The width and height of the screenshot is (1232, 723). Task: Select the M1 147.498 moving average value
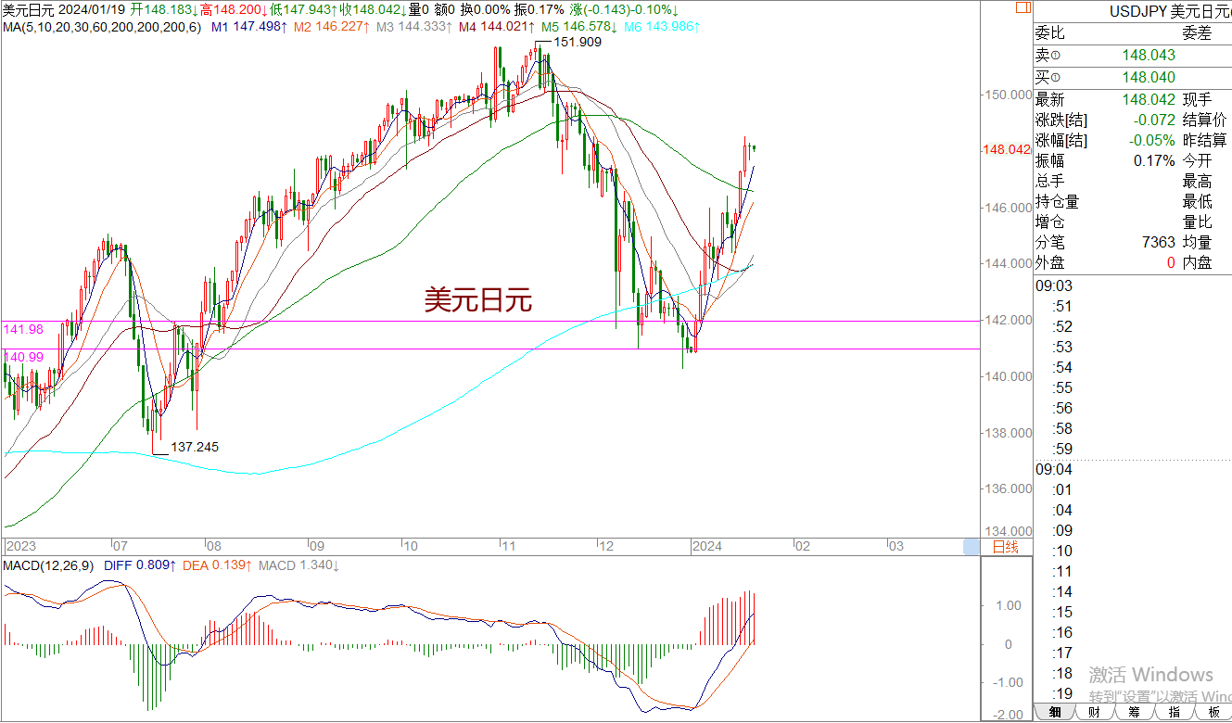coord(249,27)
